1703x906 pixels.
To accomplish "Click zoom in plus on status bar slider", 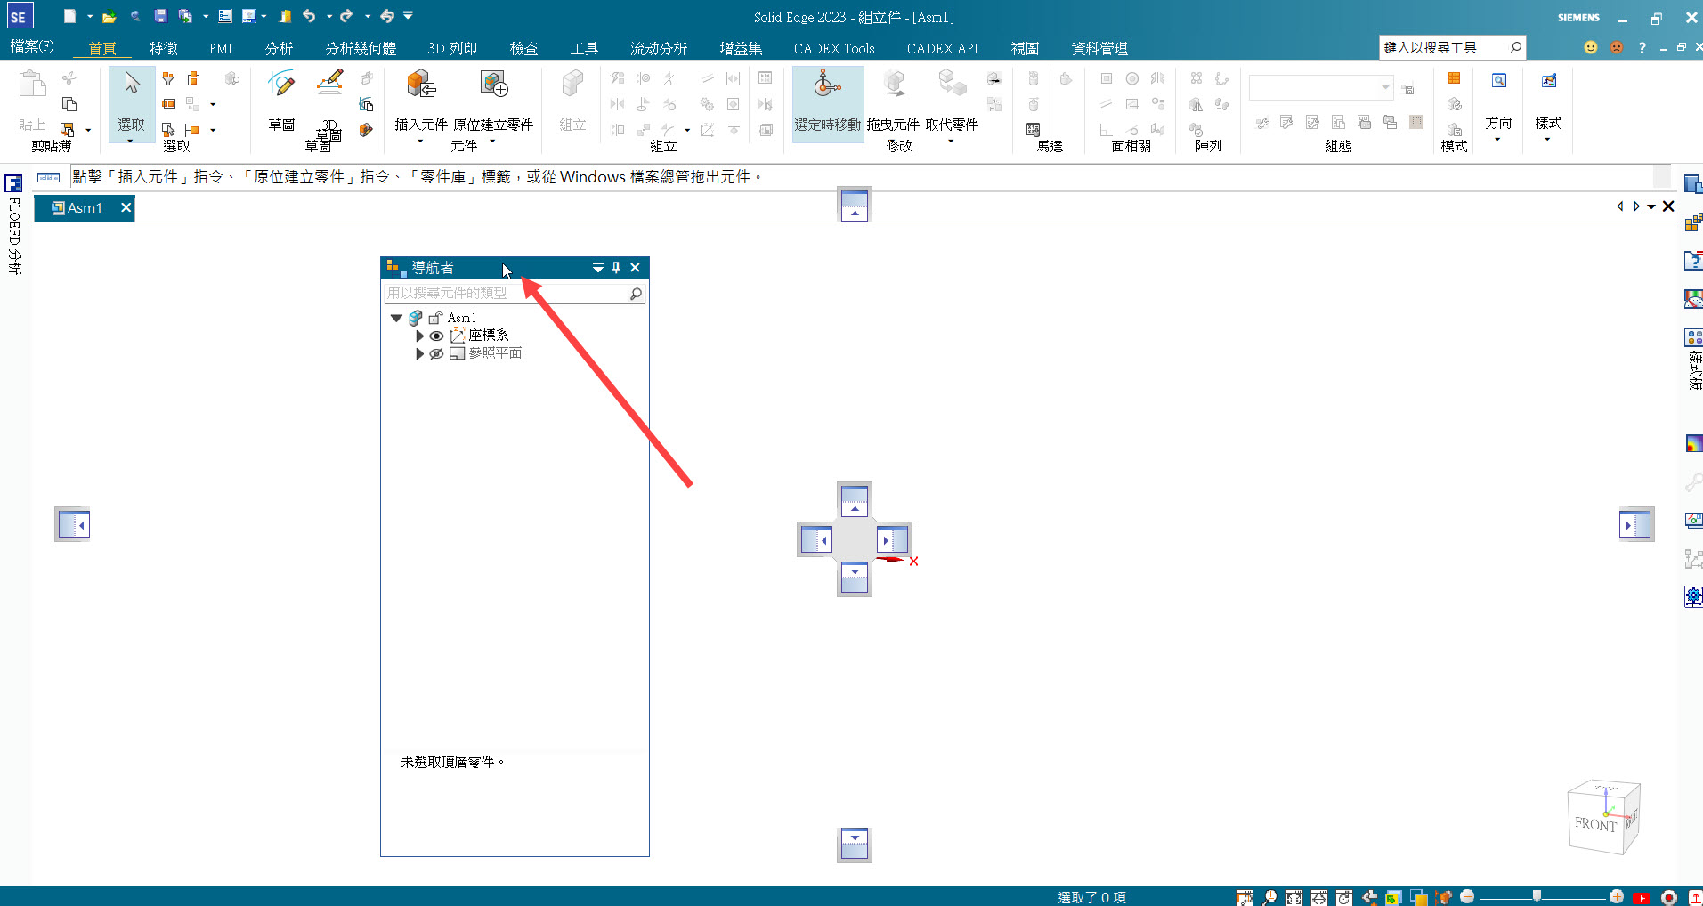I will 1617,896.
